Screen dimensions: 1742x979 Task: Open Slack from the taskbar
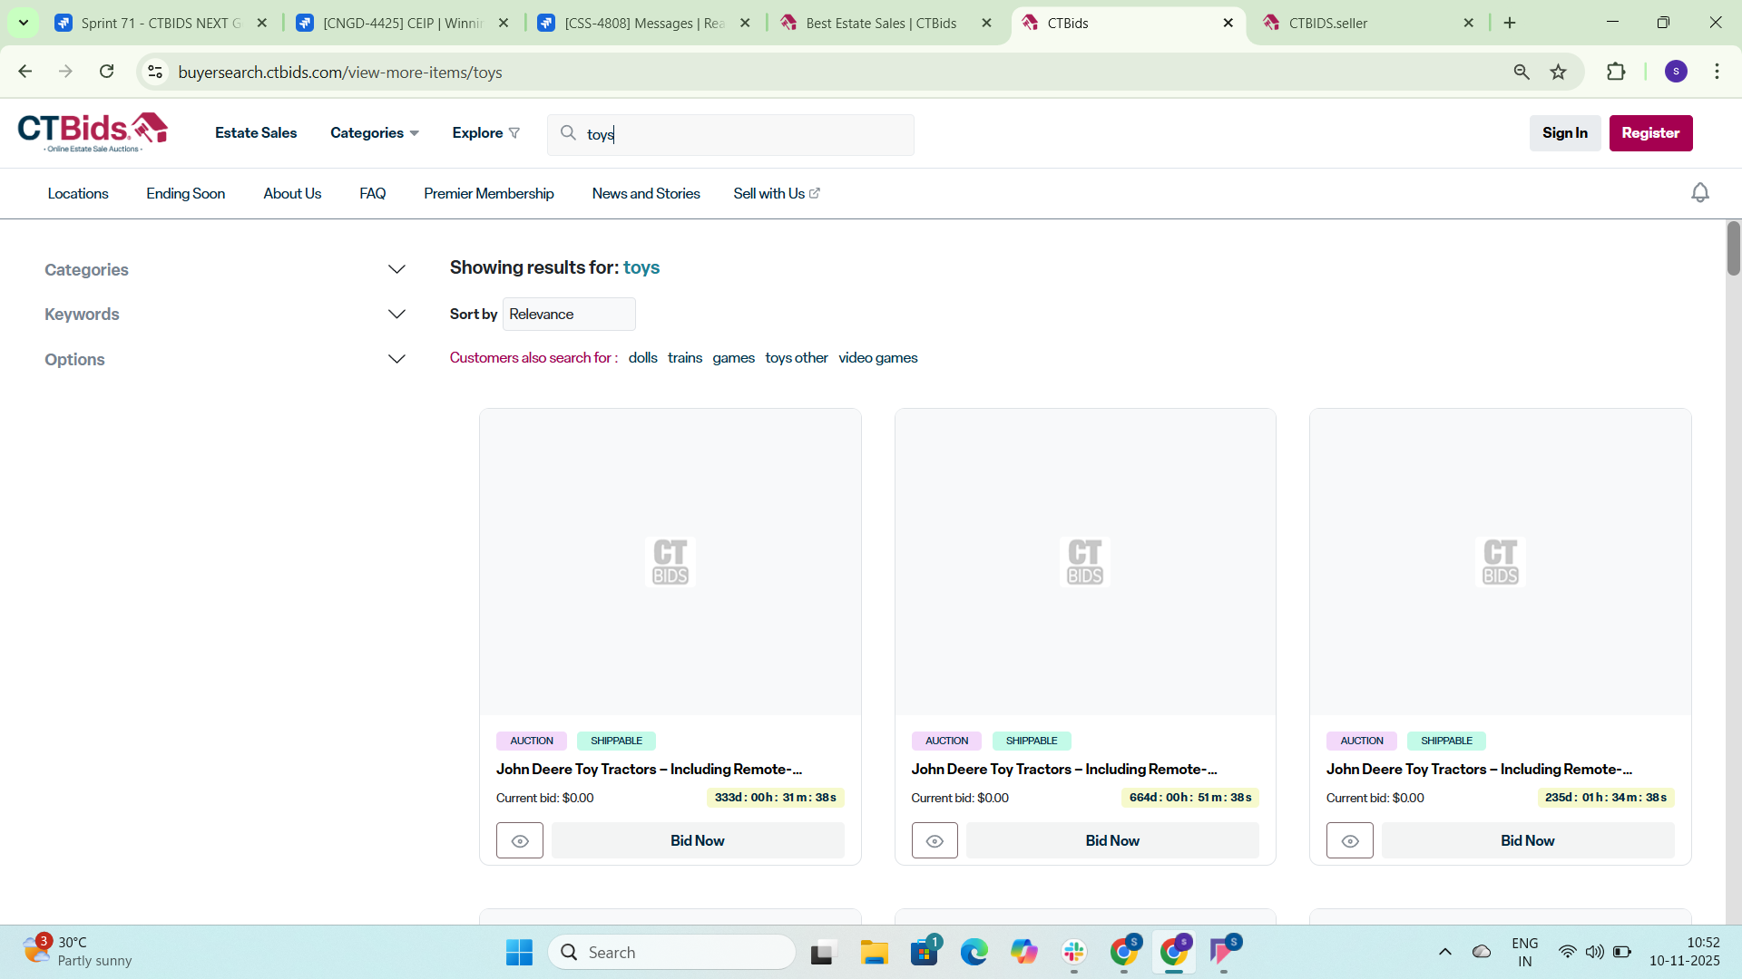coord(1073,952)
